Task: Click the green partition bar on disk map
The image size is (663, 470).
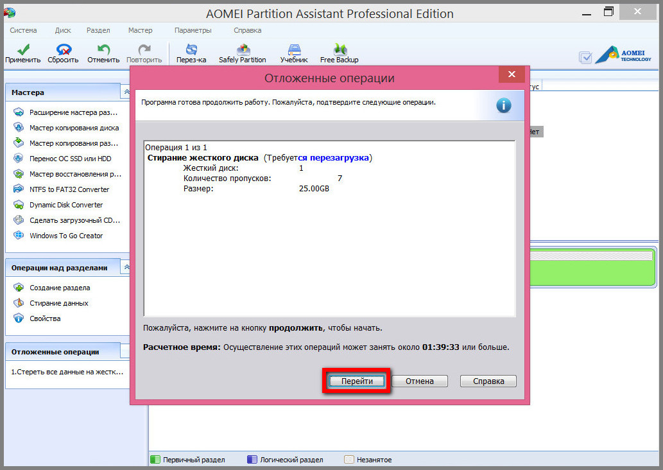Action: point(592,267)
